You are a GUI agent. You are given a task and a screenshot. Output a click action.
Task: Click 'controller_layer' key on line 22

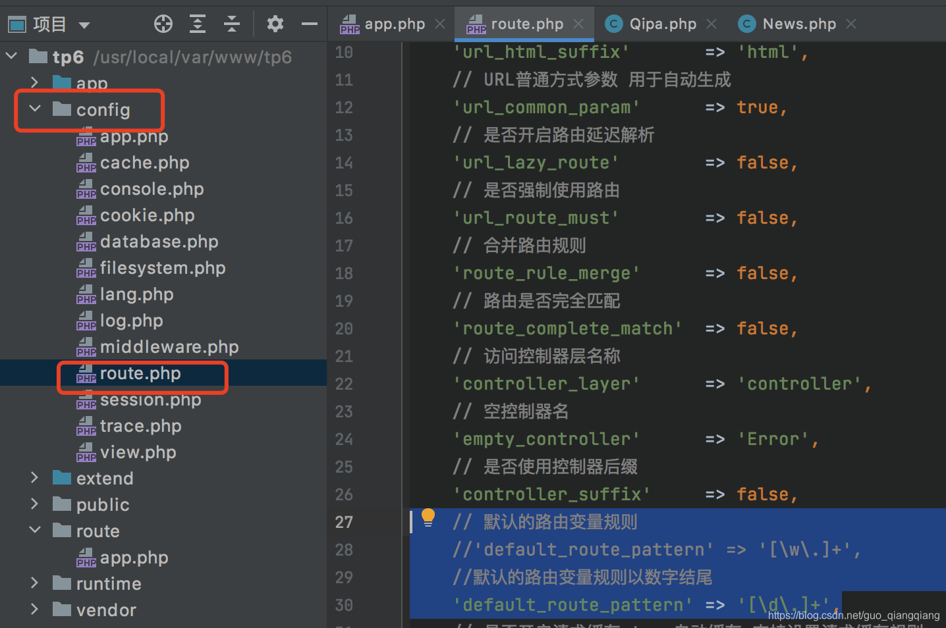click(546, 384)
